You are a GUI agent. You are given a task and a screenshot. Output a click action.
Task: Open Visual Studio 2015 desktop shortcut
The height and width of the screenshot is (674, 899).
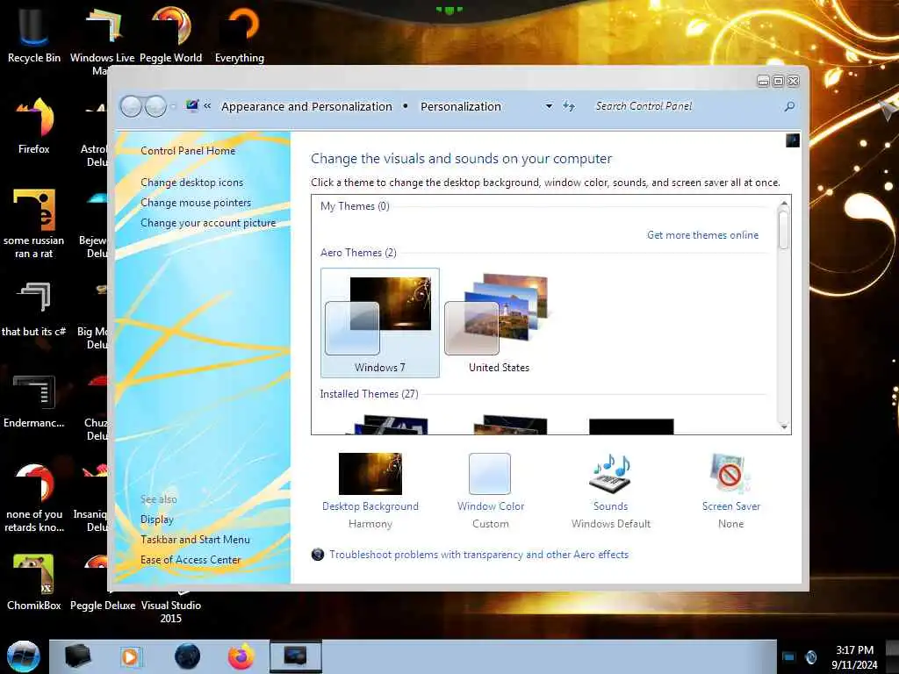click(171, 611)
